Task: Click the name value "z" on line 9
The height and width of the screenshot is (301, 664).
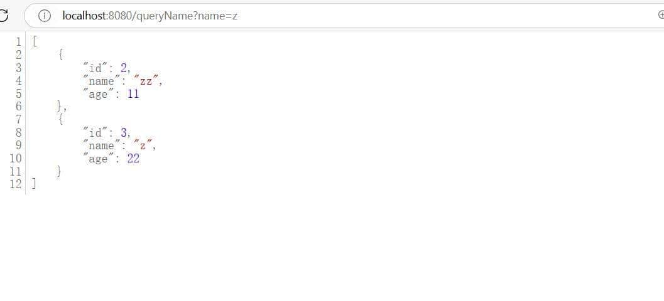Action: (x=143, y=145)
